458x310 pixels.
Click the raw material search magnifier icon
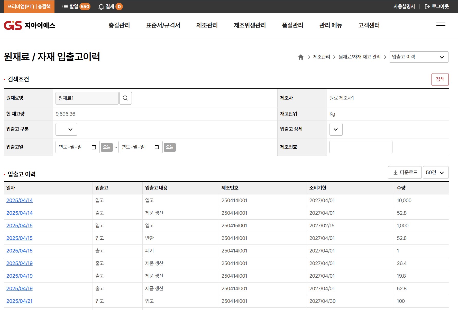pyautogui.click(x=125, y=98)
